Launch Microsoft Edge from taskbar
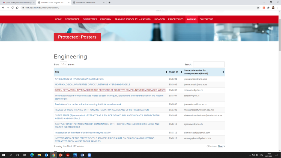Screen dimensions: 281x158 point(32,155)
